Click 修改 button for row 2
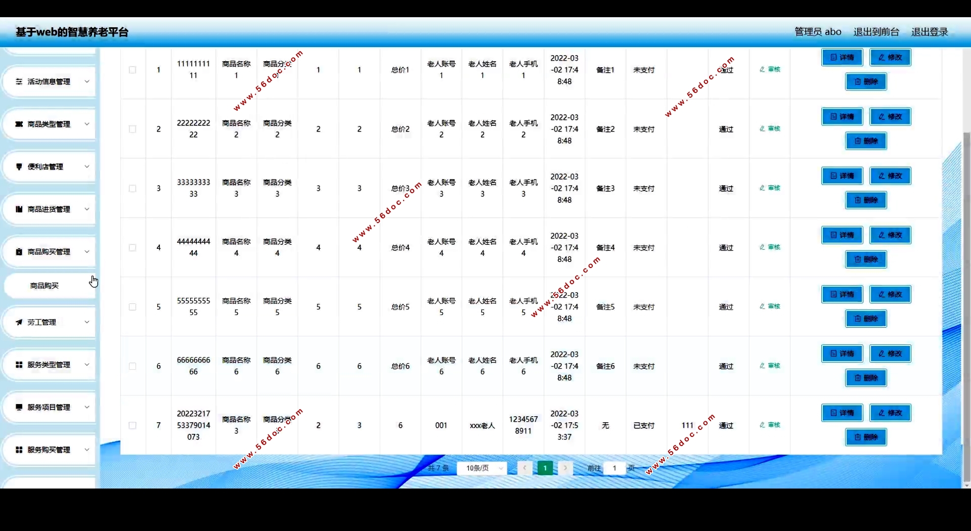The height and width of the screenshot is (531, 971). (x=891, y=116)
